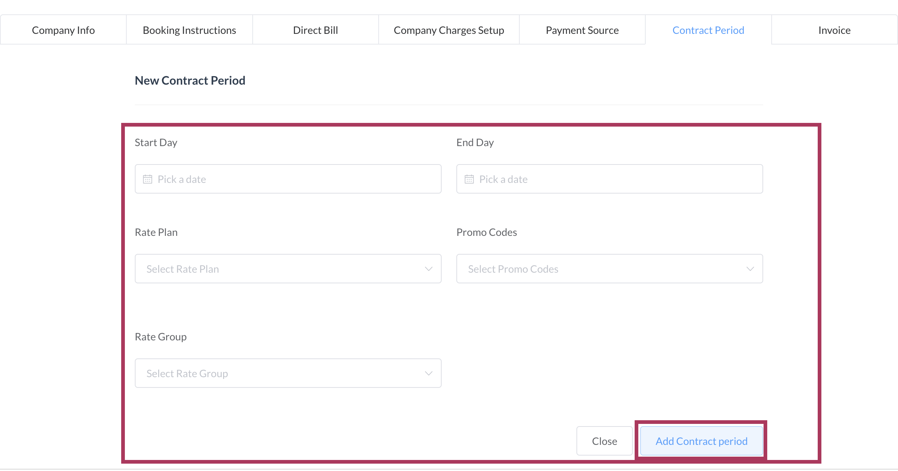Open the Booking Instructions tab
The image size is (898, 471).
pos(189,30)
